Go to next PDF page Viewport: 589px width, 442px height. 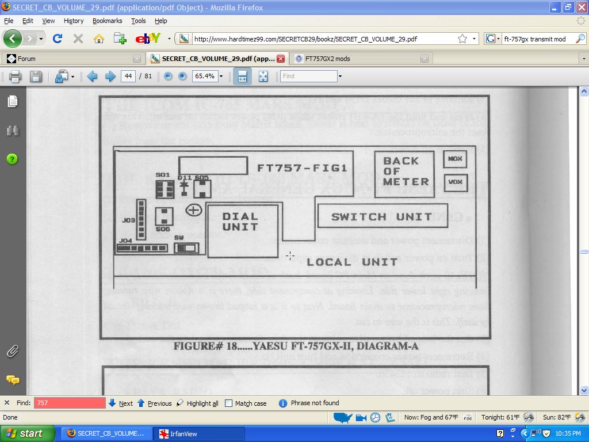point(110,77)
